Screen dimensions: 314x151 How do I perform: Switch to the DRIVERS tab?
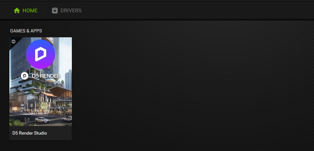[x=71, y=10]
